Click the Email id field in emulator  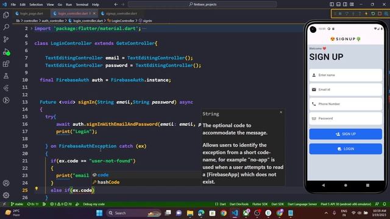click(x=346, y=89)
